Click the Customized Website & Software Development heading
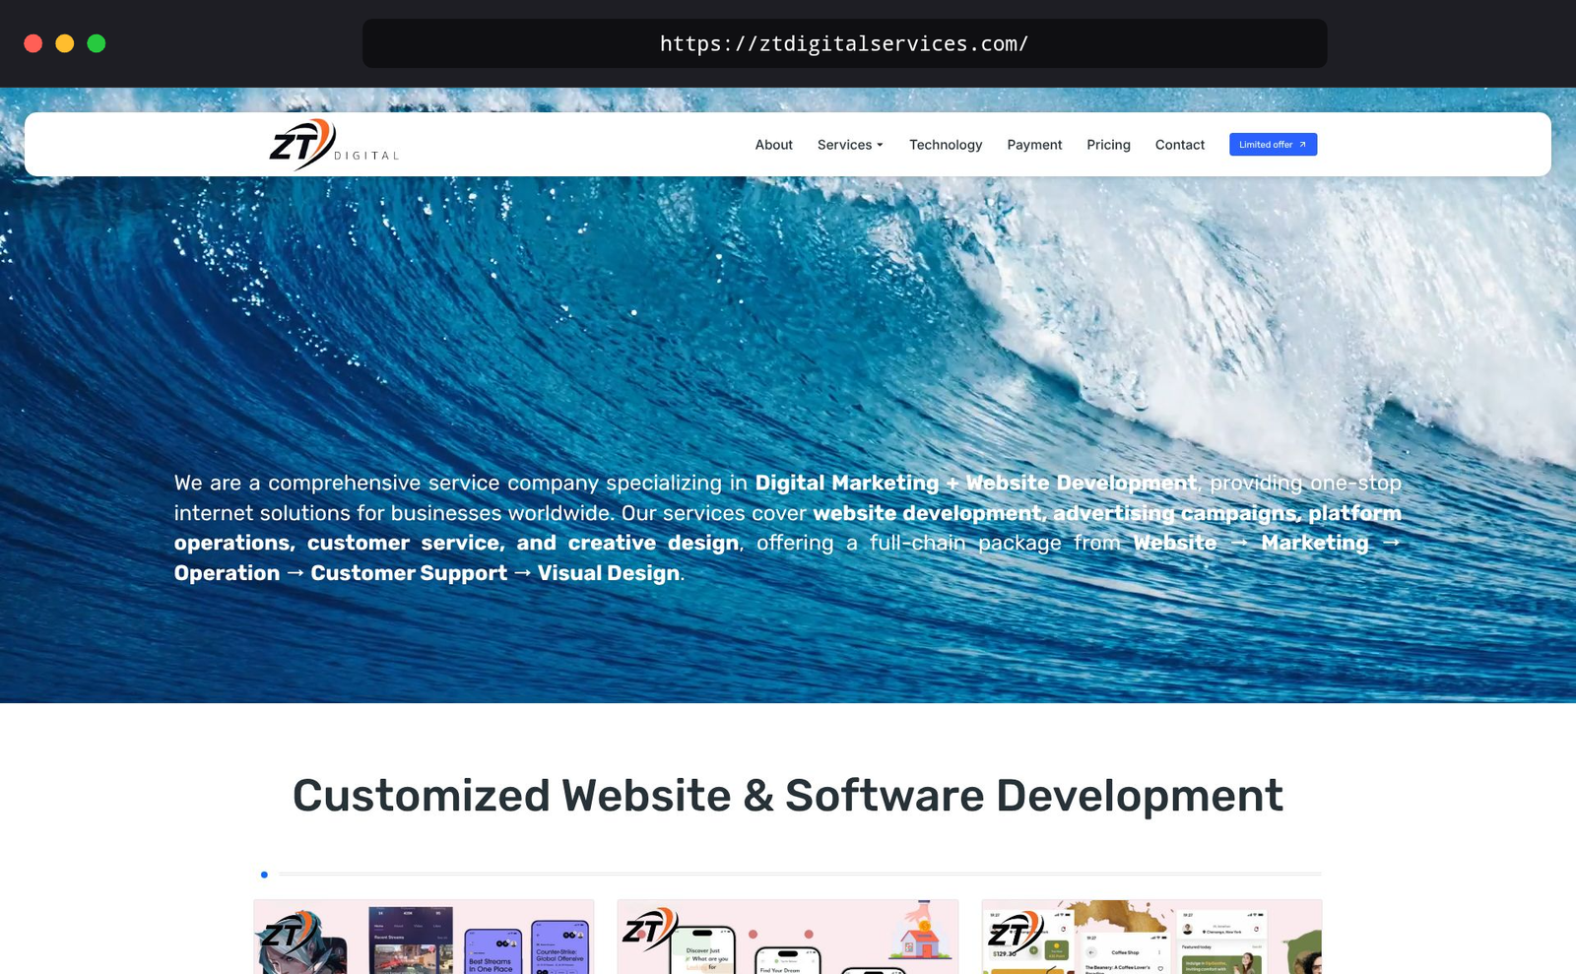 (787, 796)
